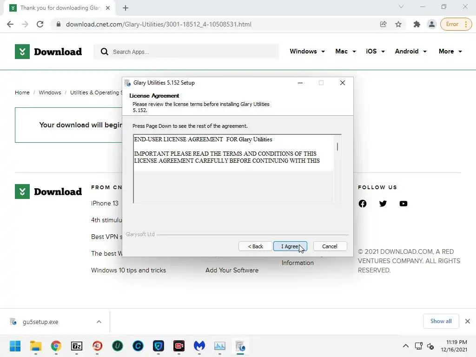Image resolution: width=476 pixels, height=357 pixels.
Task: Click the I Agree button
Action: [290, 246]
